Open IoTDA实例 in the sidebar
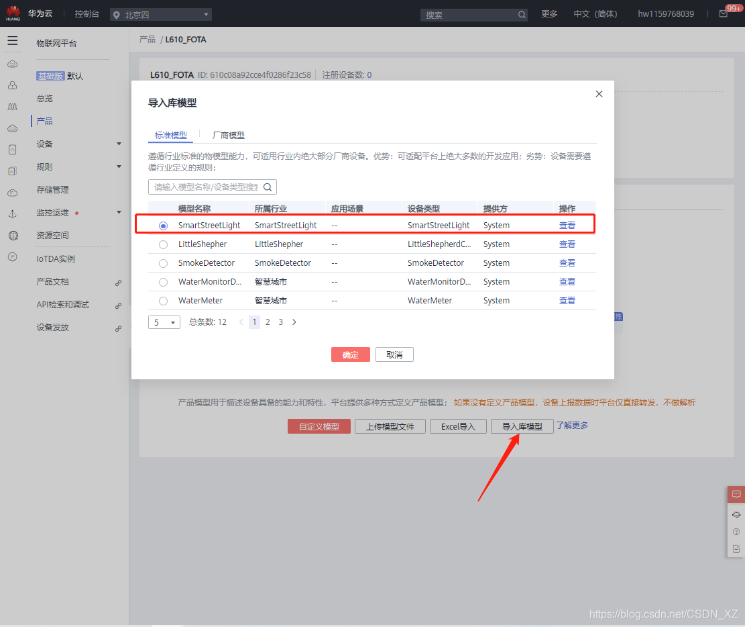Image resolution: width=745 pixels, height=627 pixels. pyautogui.click(x=56, y=259)
